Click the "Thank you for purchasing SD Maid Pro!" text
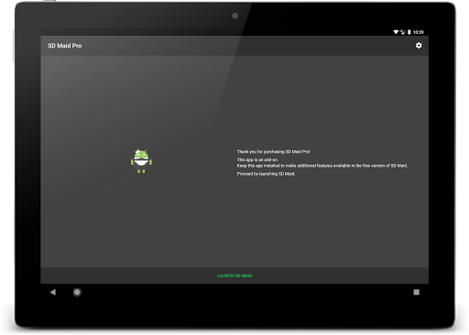Screen dimensions: 469x335 [273, 152]
